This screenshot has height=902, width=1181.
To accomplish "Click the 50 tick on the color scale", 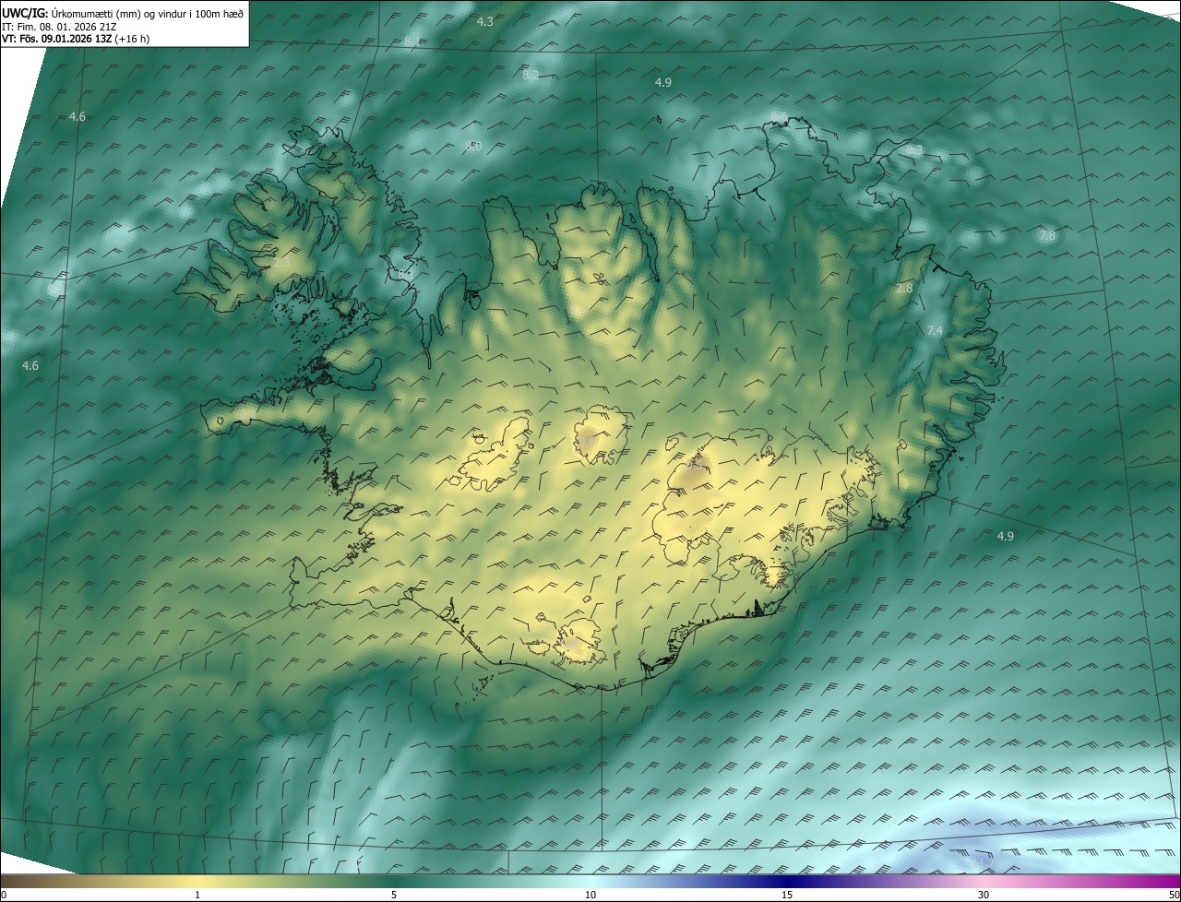I will point(1174,895).
